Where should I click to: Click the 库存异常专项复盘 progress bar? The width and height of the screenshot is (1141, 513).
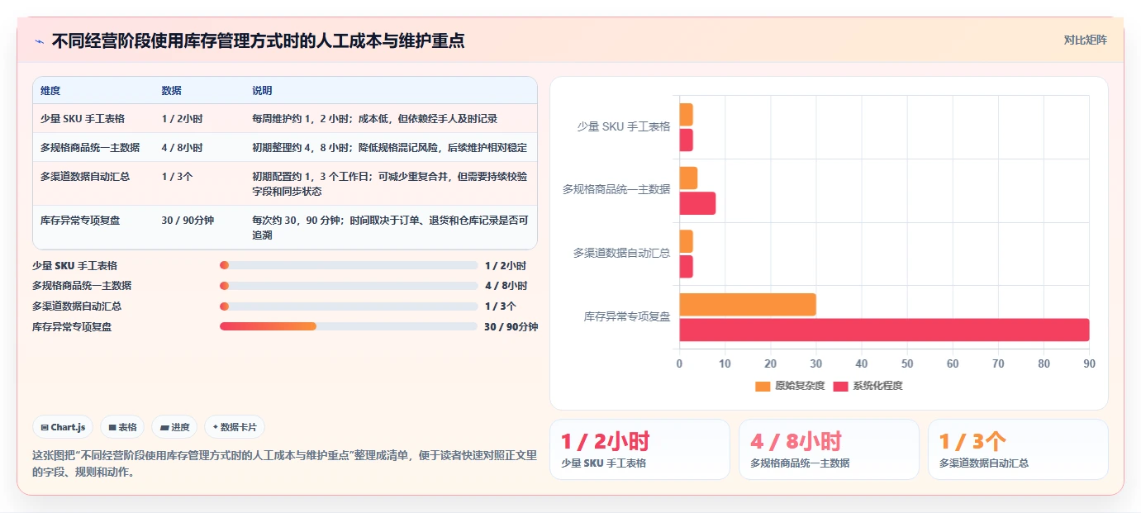349,326
